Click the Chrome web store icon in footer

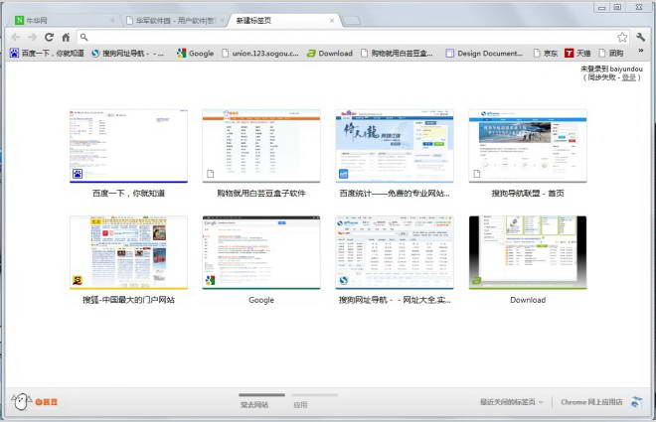click(x=636, y=402)
